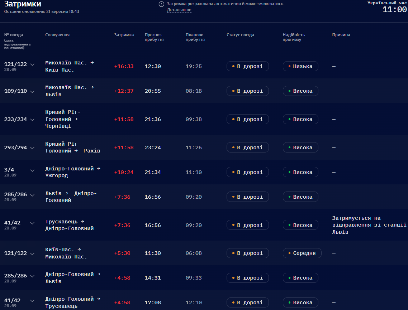
Task: Click the Середня reliability badge
Action: pos(302,253)
